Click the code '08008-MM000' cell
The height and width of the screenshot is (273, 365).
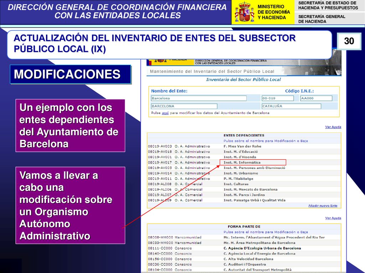[x=161, y=237]
